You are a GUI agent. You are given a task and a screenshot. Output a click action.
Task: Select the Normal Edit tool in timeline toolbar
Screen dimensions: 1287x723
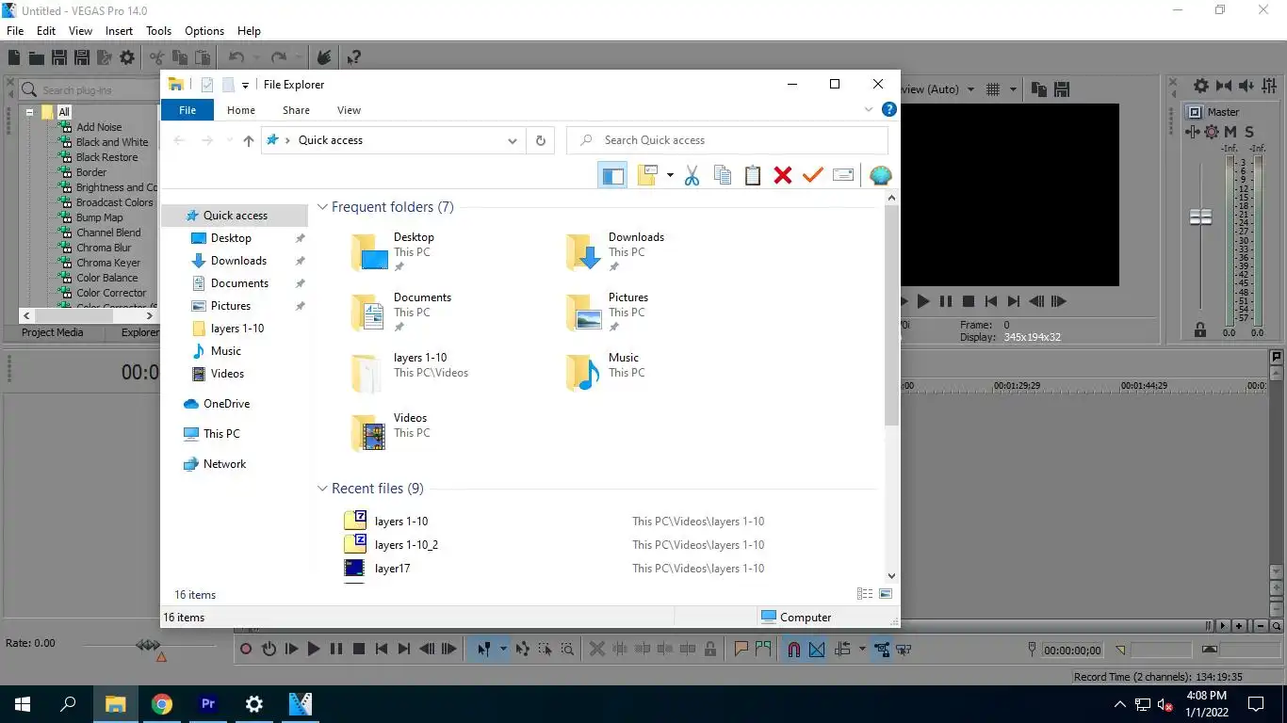483,649
